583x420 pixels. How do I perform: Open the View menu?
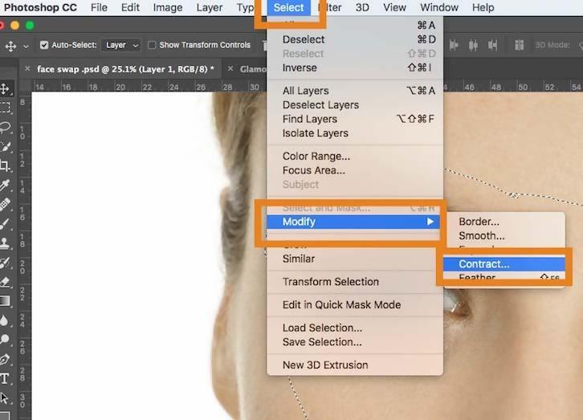pyautogui.click(x=394, y=7)
